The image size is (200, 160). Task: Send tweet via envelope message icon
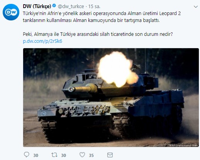110,155
